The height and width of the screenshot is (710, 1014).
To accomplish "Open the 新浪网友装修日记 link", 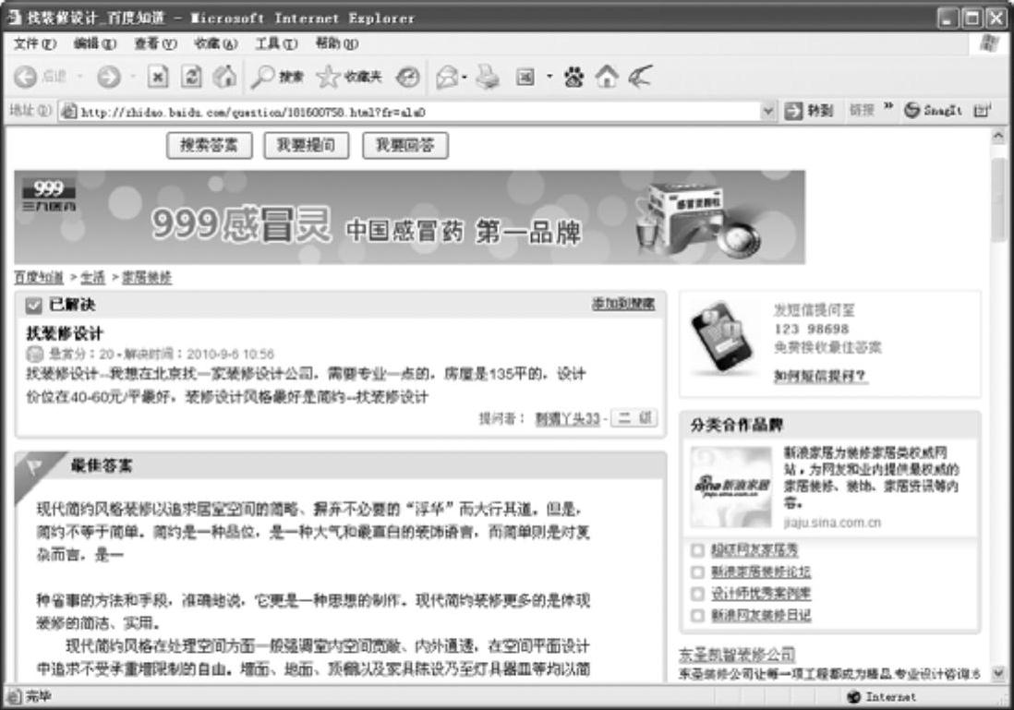I will point(761,616).
